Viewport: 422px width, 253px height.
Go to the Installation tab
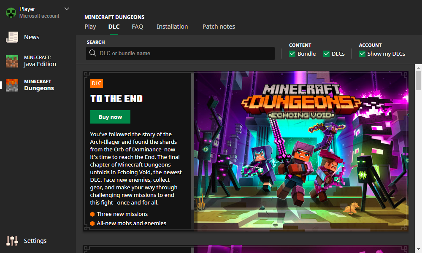[x=172, y=27]
